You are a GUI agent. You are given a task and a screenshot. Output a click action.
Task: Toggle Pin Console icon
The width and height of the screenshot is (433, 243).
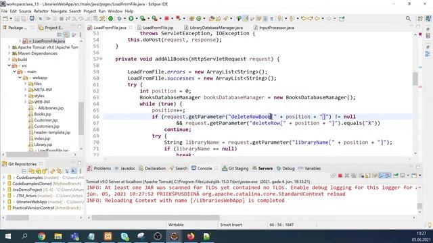(396, 175)
